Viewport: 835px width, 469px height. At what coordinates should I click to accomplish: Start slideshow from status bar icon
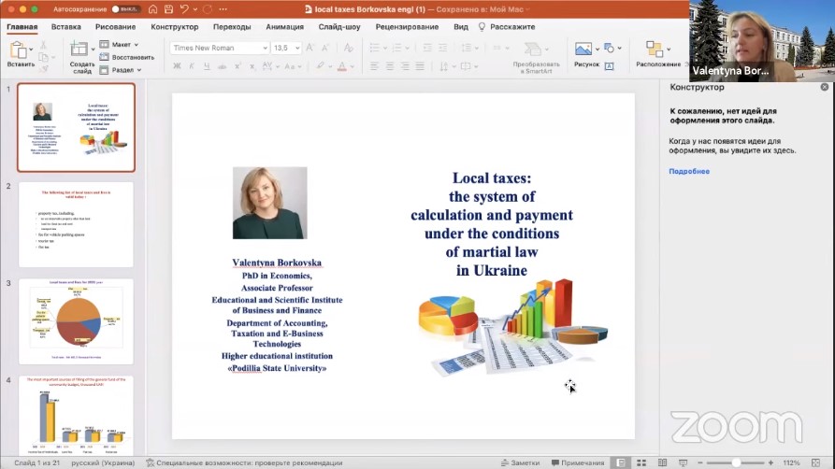684,462
